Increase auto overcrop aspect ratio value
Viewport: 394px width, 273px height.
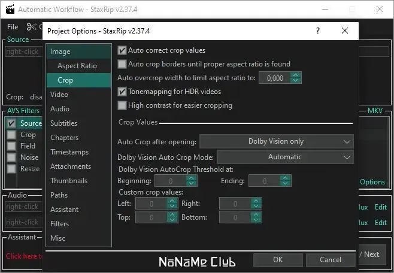pos(296,75)
